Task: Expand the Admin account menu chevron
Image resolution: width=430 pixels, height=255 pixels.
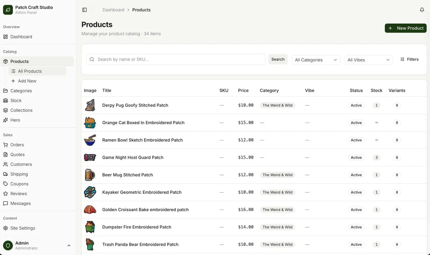Action: 69,245
